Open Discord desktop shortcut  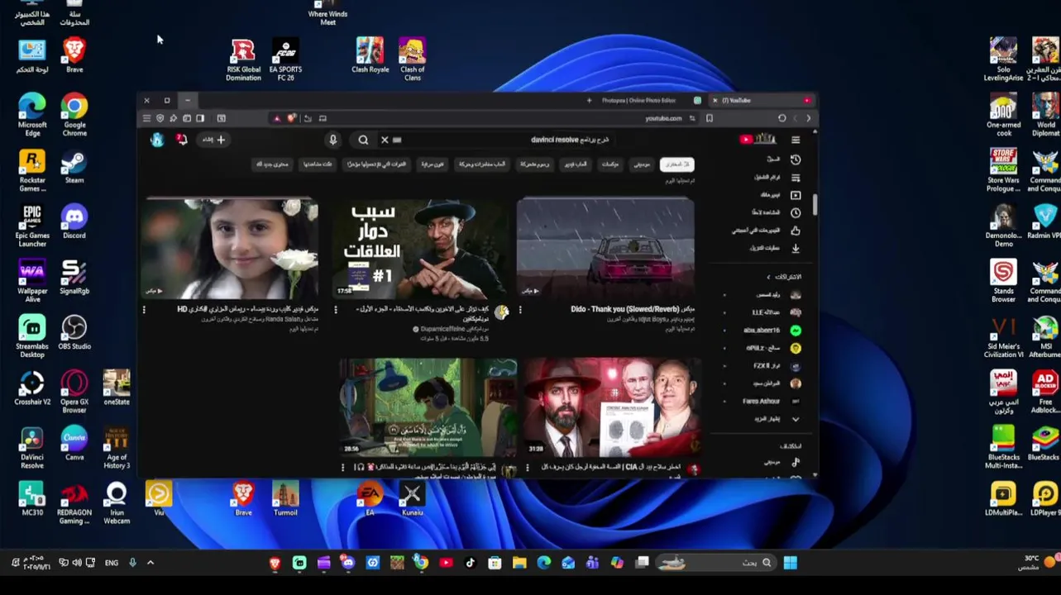(74, 222)
